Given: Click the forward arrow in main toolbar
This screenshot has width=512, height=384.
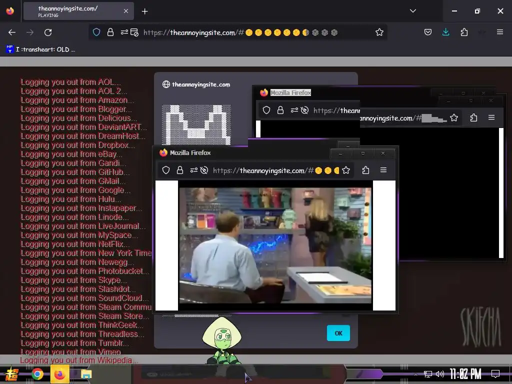Looking at the screenshot, I should coord(30,32).
